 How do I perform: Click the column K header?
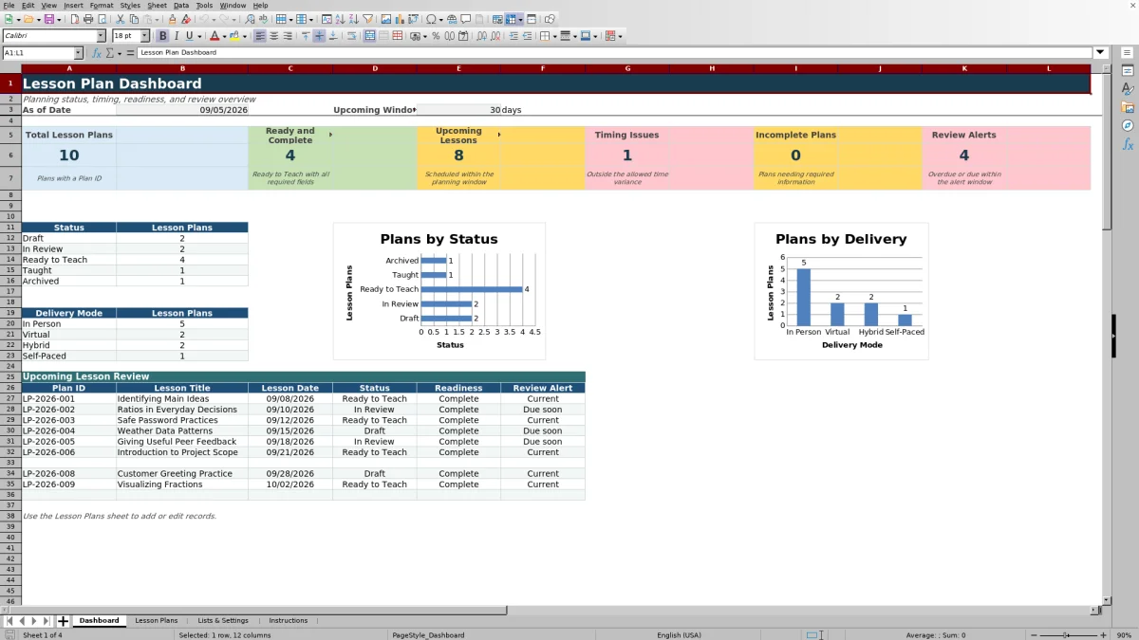point(964,68)
